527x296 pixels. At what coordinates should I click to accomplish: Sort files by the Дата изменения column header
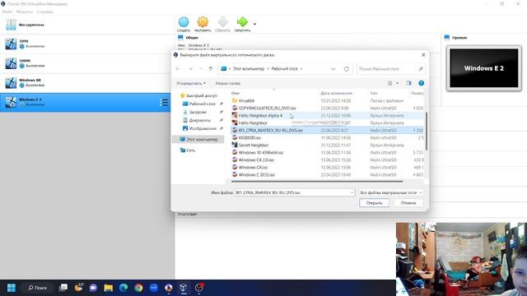(337, 93)
